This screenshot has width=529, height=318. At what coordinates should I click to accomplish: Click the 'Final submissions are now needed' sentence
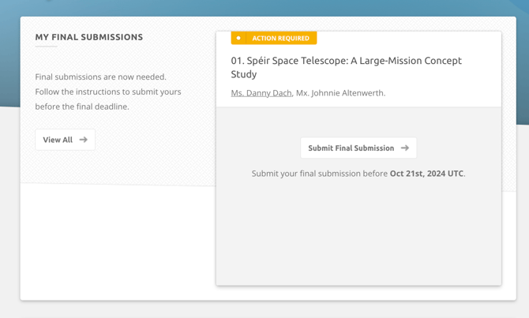[100, 77]
